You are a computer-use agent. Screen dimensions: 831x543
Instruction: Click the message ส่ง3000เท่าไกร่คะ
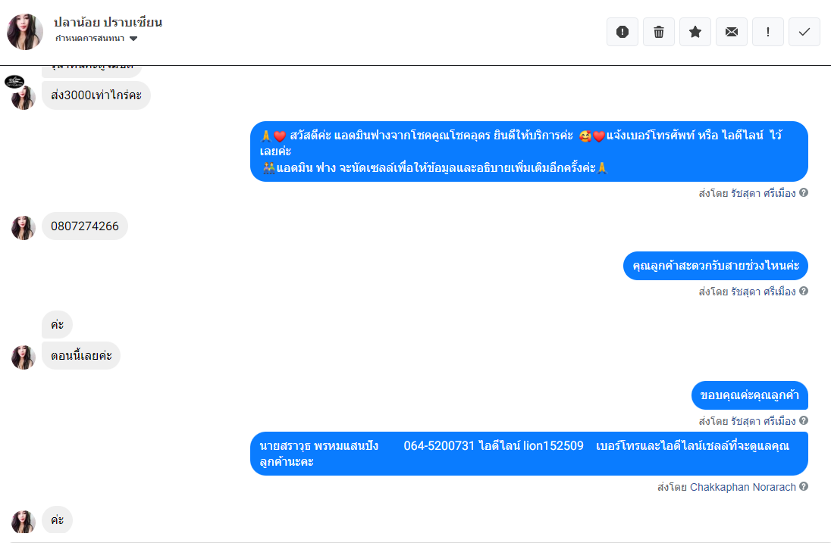coord(96,95)
